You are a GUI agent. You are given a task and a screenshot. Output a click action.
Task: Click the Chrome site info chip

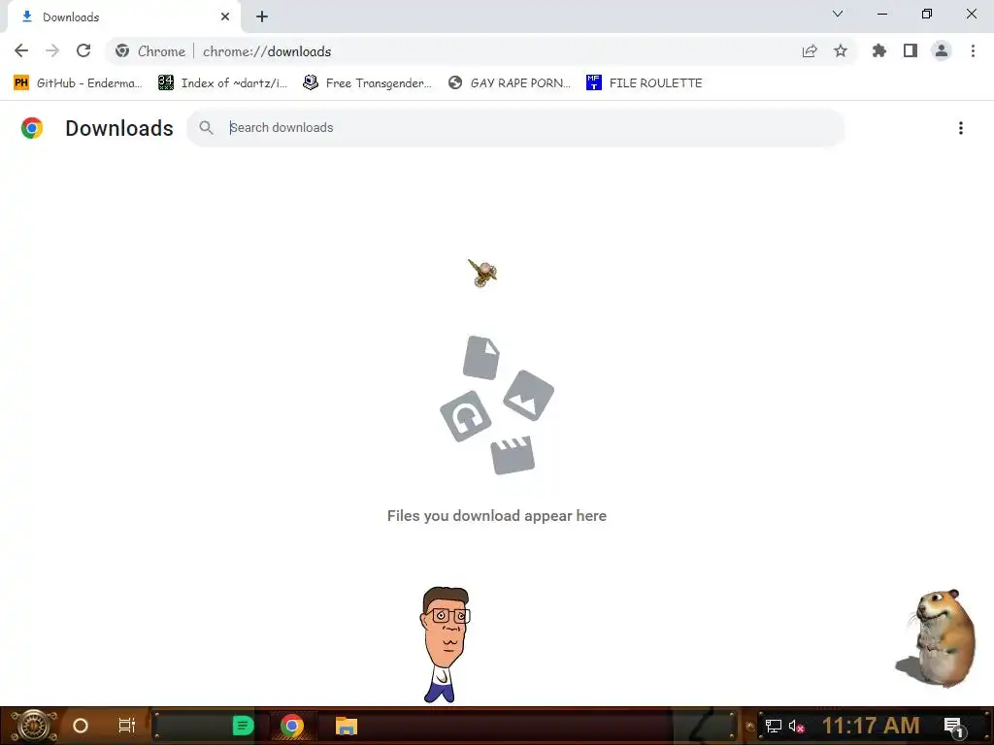[x=150, y=51]
